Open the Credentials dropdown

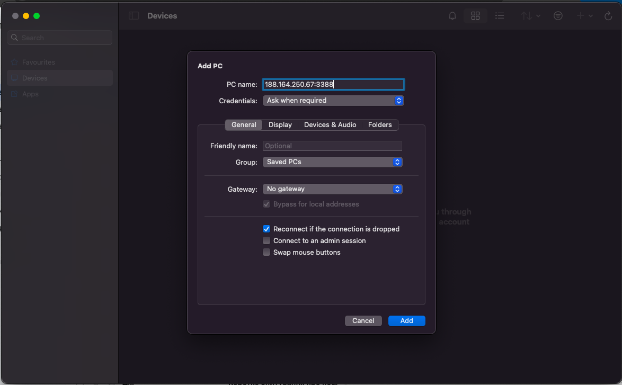pyautogui.click(x=333, y=101)
